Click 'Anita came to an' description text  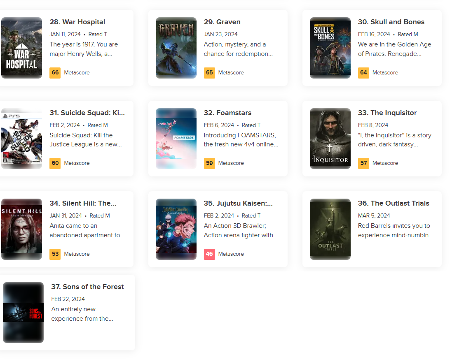click(x=73, y=226)
